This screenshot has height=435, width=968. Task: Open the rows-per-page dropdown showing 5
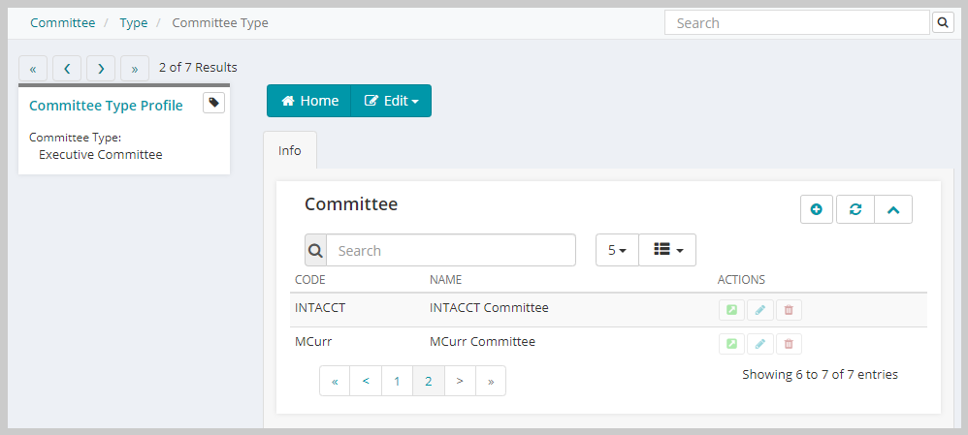(x=617, y=250)
